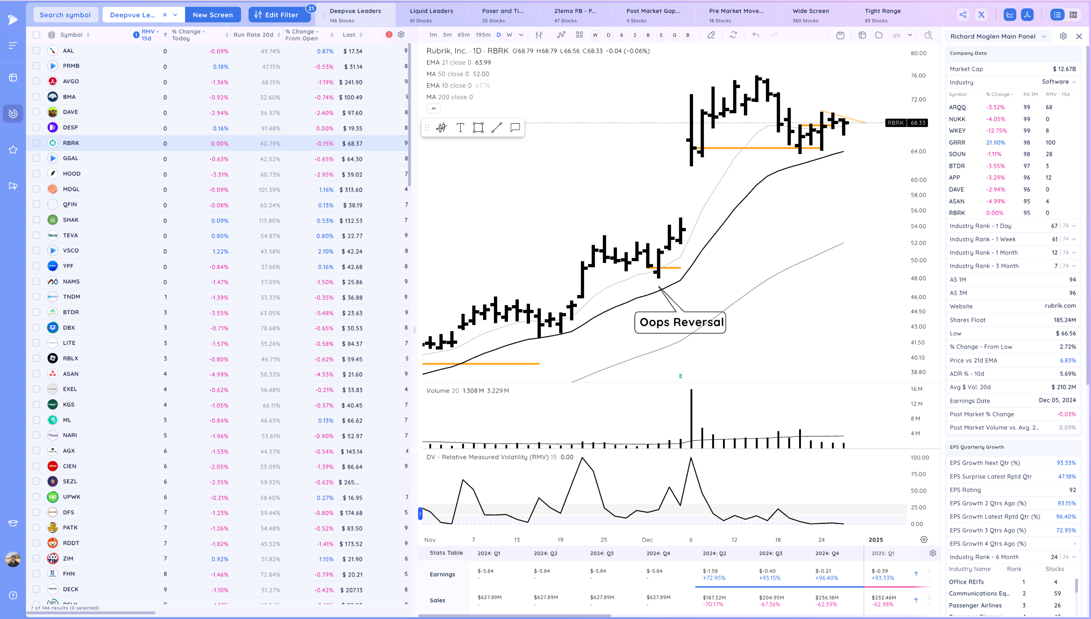Click the New Screen button

coord(212,15)
